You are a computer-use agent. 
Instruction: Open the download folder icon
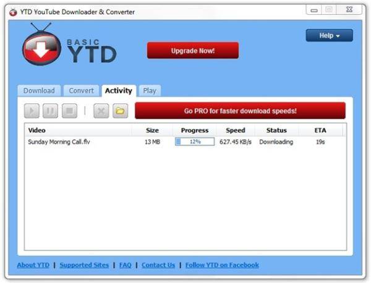120,111
